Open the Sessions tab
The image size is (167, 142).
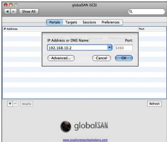point(89,22)
